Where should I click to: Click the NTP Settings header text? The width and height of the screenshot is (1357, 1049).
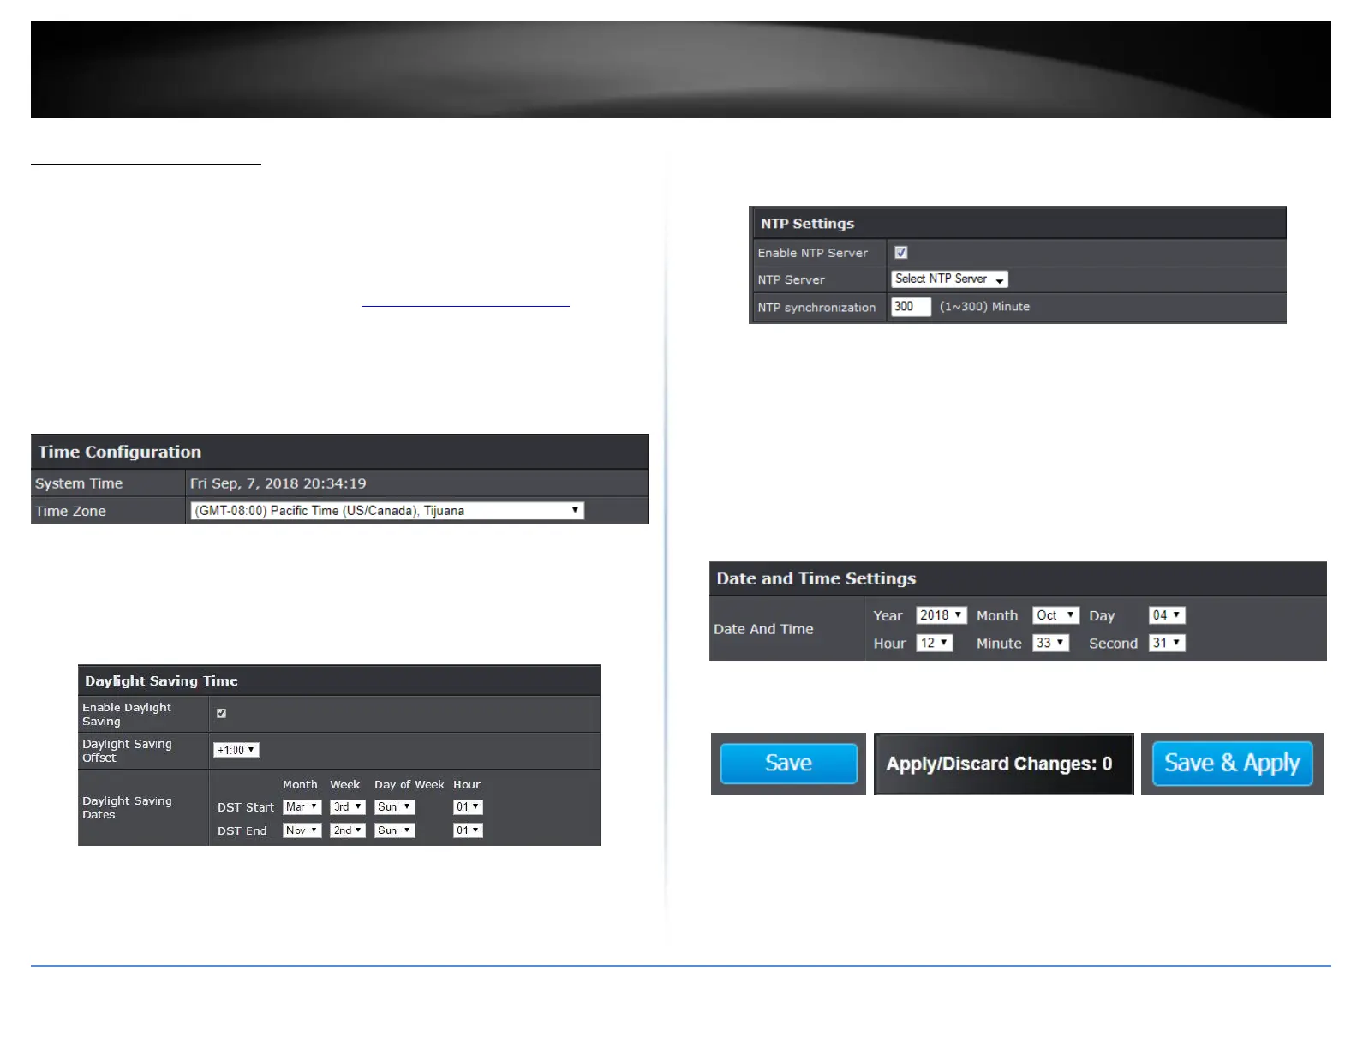click(807, 224)
